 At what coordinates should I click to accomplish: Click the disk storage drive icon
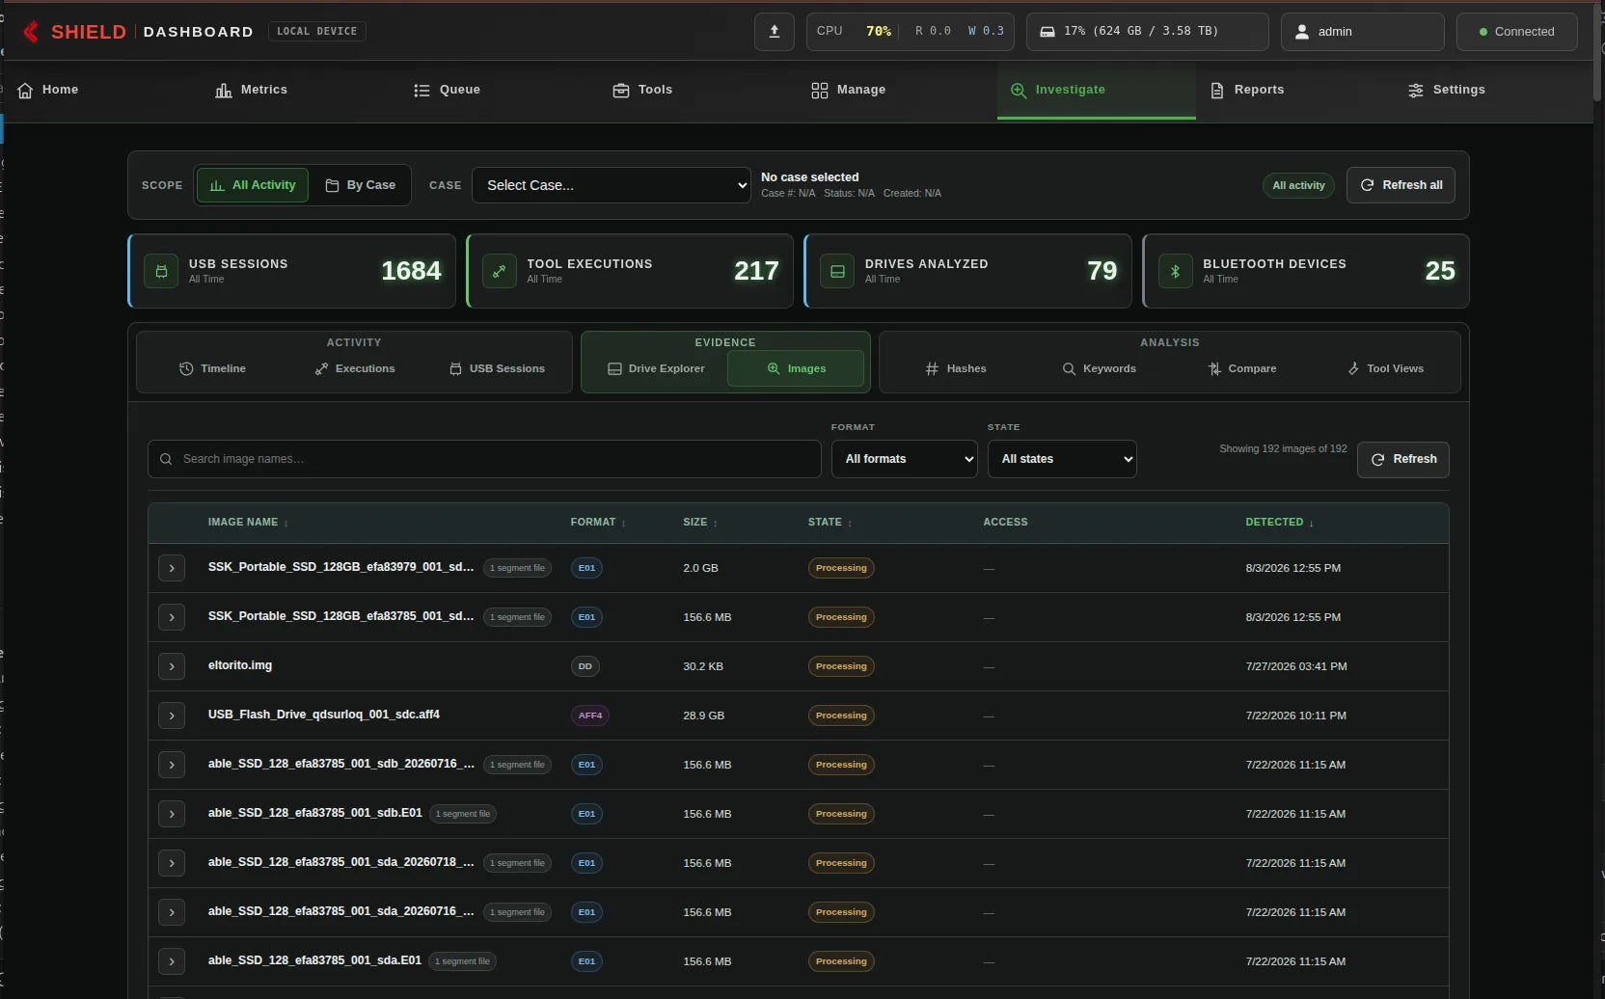(x=1047, y=32)
